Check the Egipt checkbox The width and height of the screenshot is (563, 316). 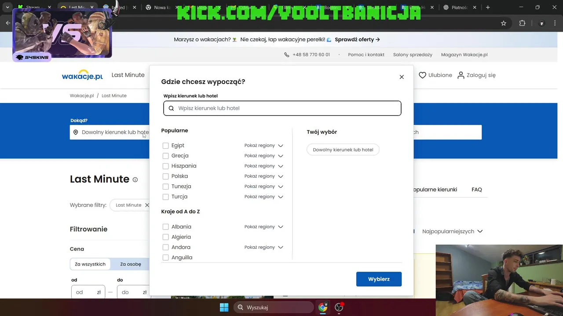coord(166,146)
